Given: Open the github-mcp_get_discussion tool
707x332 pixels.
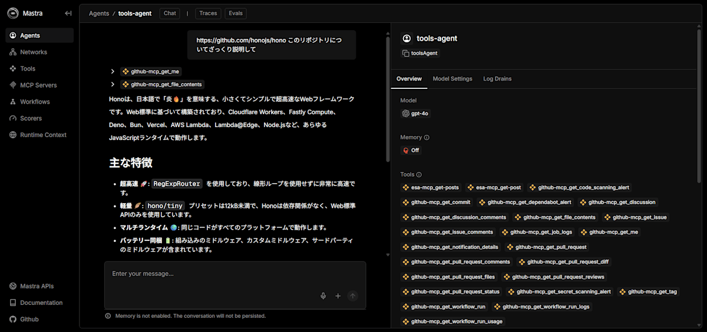Looking at the screenshot, I should pyautogui.click(x=617, y=202).
